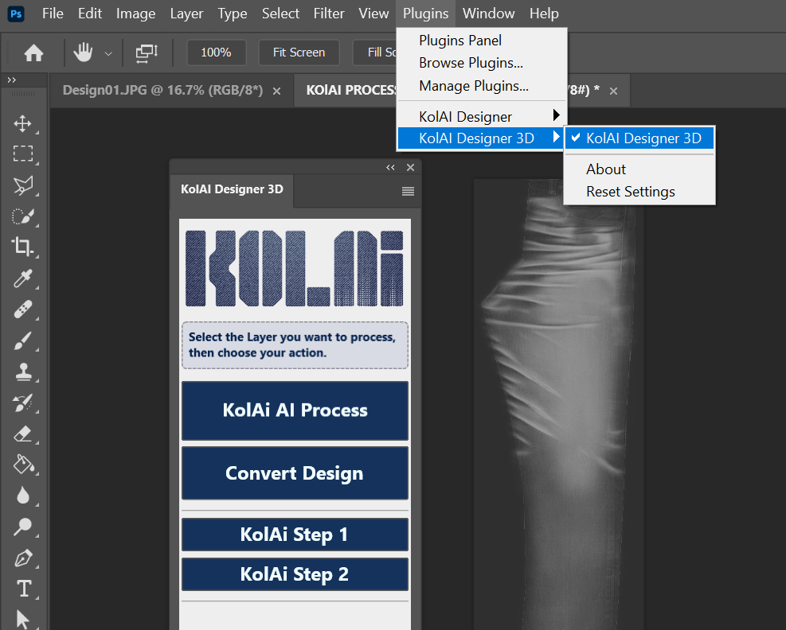Image resolution: width=786 pixels, height=630 pixels.
Task: Select the Quick Selection tool
Action: click(22, 216)
